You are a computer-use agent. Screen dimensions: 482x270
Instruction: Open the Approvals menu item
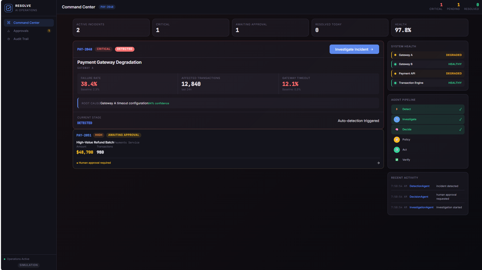[29, 31]
